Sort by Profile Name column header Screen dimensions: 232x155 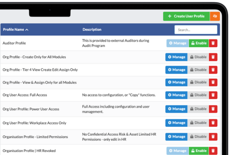point(15,29)
